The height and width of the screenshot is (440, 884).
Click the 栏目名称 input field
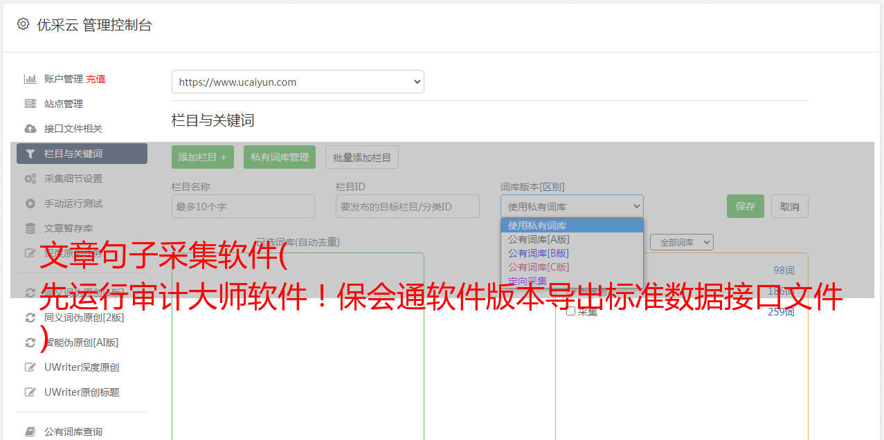point(243,206)
